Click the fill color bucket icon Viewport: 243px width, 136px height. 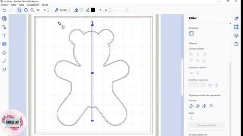point(76,10)
